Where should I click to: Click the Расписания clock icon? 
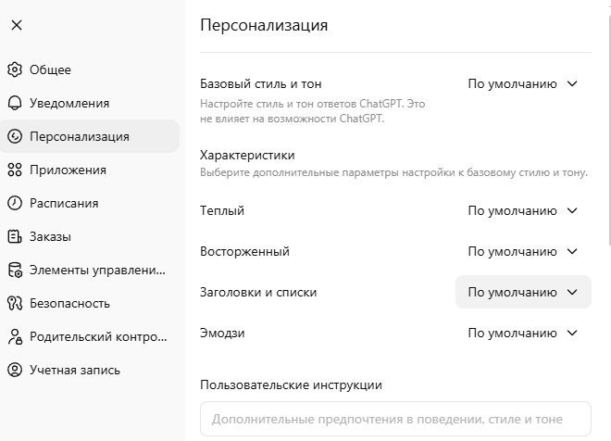(14, 203)
